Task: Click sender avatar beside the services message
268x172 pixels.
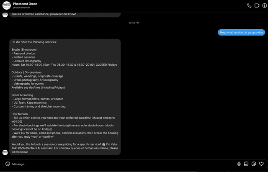Action: (x=5, y=152)
